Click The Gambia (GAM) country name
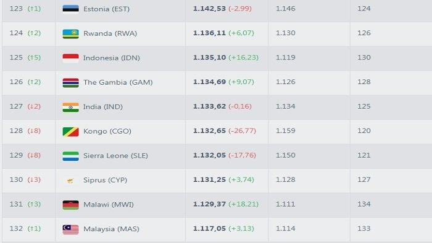 click(118, 82)
